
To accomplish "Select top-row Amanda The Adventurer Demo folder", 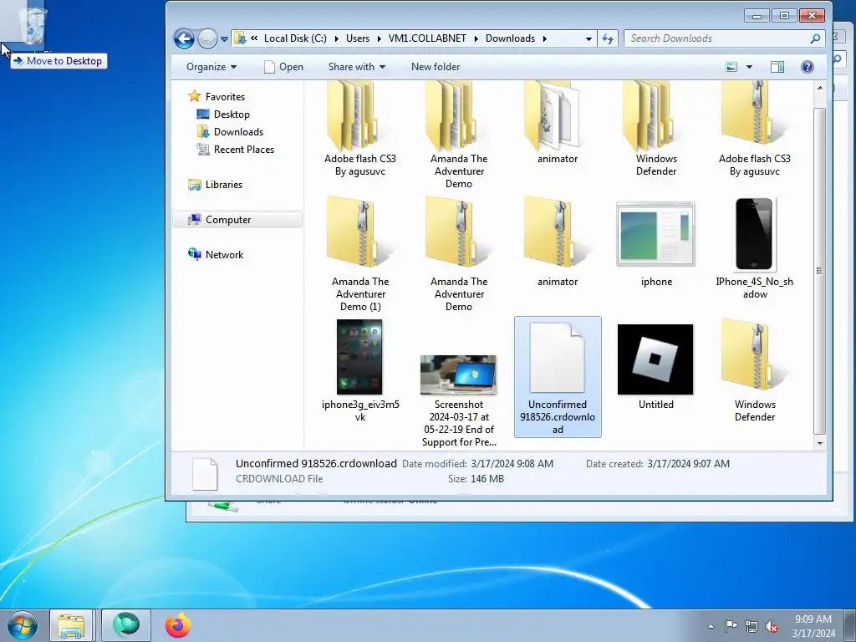I will point(459,135).
